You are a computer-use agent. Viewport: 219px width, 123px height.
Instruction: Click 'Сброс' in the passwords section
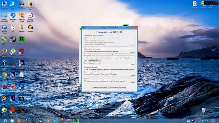click(x=132, y=82)
